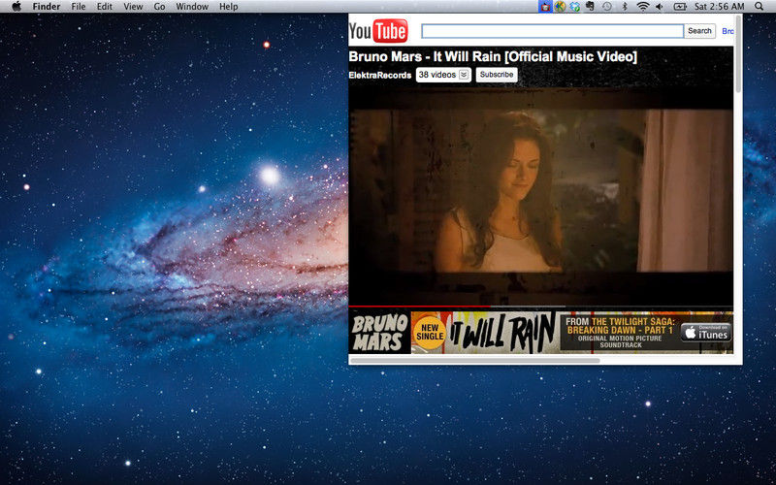Open the Finder menu

47,7
